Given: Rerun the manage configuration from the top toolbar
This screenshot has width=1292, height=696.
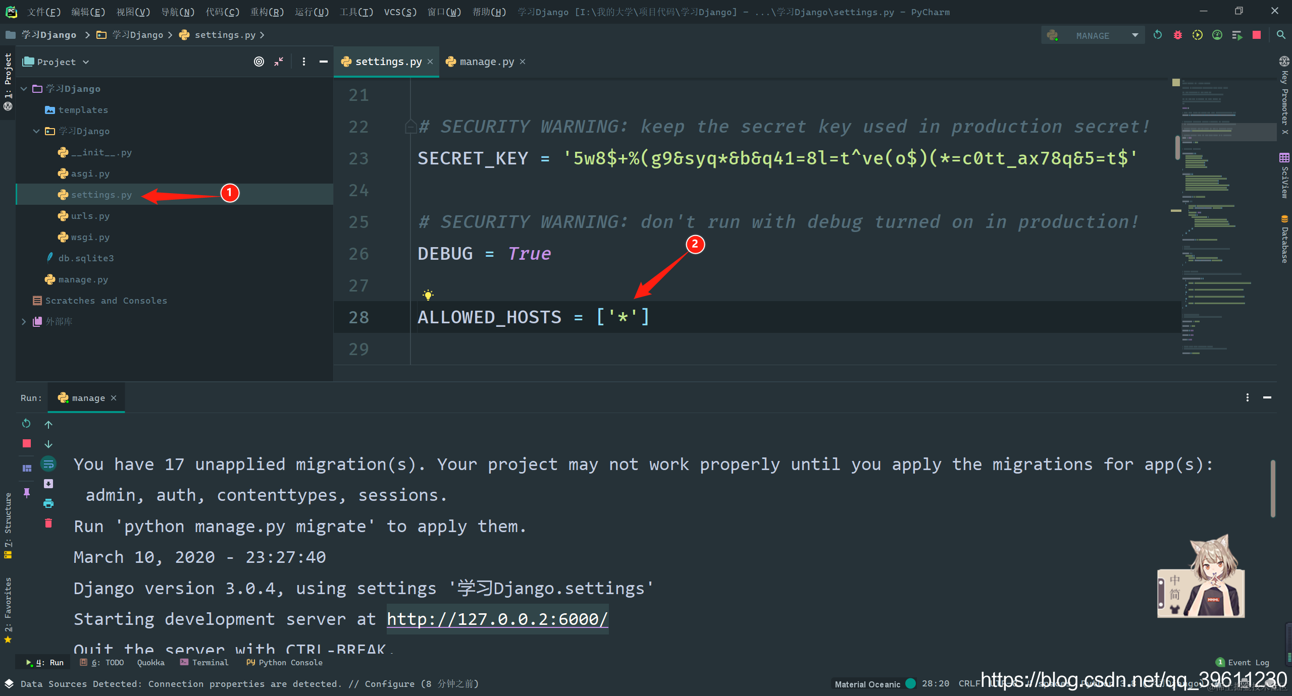Looking at the screenshot, I should 1157,35.
